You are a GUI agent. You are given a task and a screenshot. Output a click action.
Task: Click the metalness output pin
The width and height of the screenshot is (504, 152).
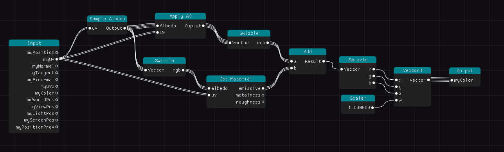[x=263, y=95]
